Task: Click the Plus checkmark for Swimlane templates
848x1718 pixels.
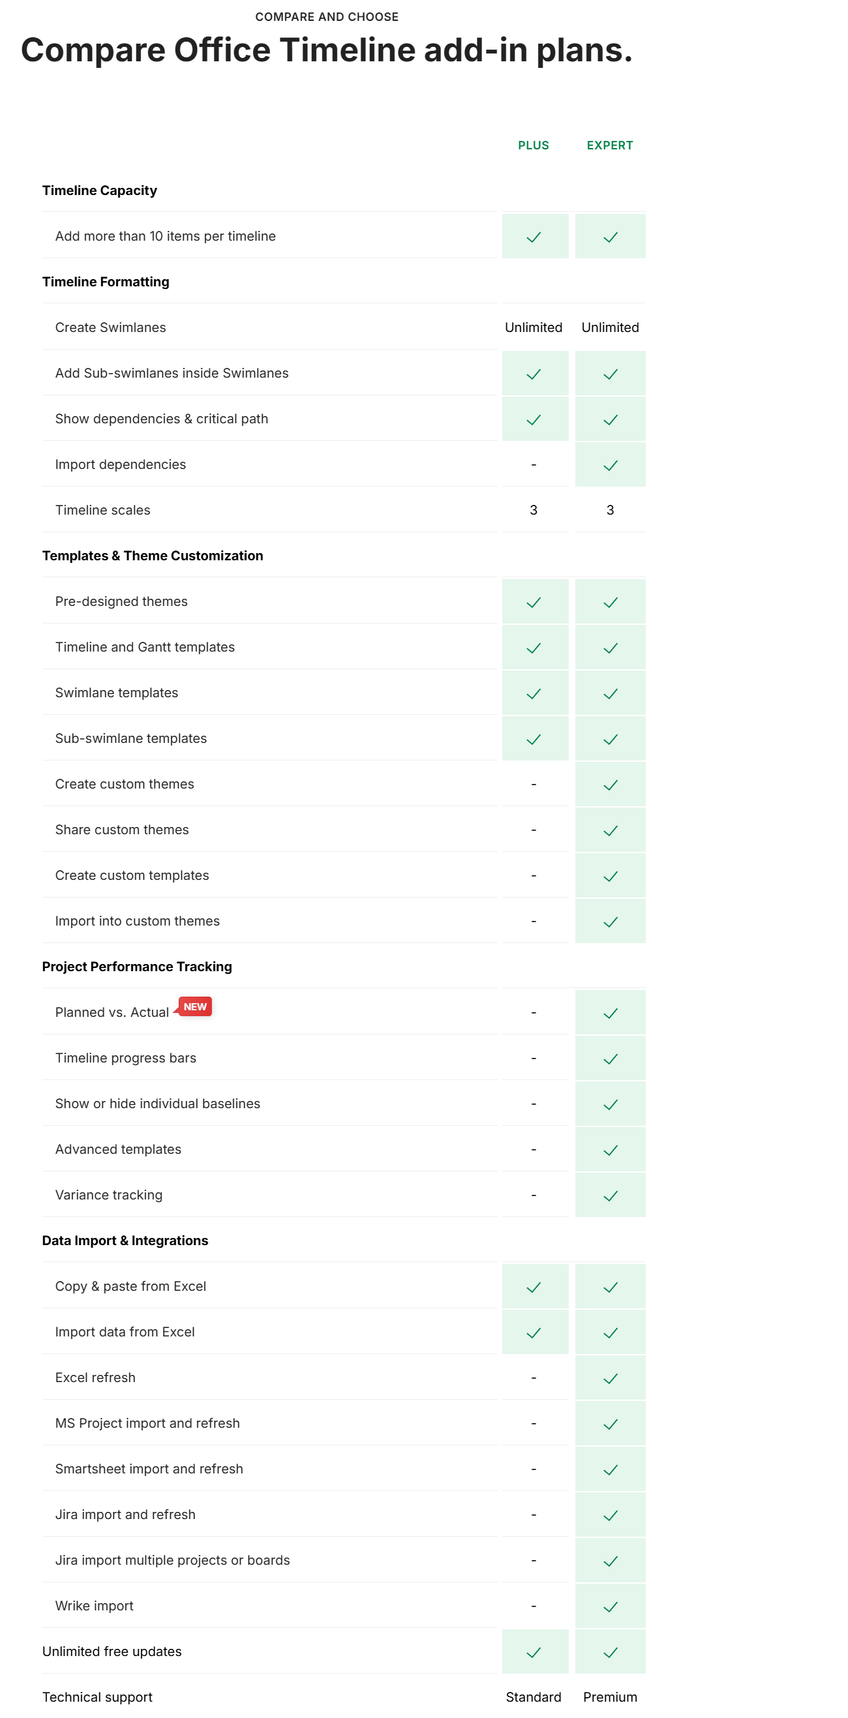Action: click(x=533, y=693)
